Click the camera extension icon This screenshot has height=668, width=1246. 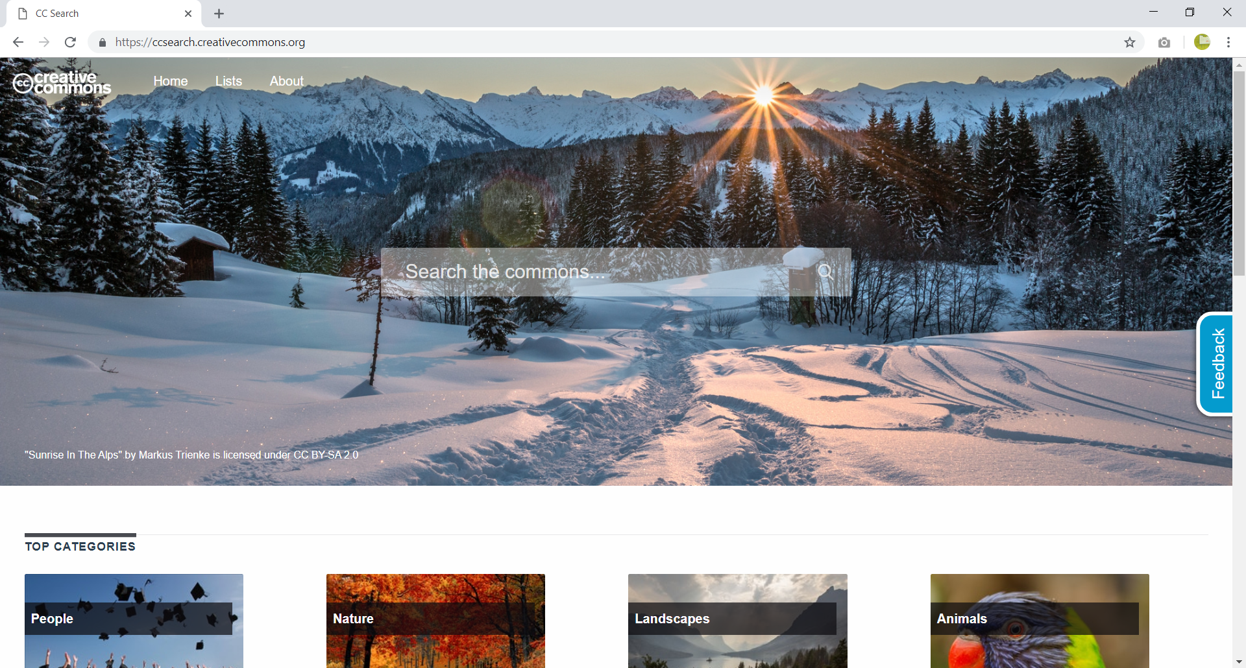pyautogui.click(x=1164, y=42)
